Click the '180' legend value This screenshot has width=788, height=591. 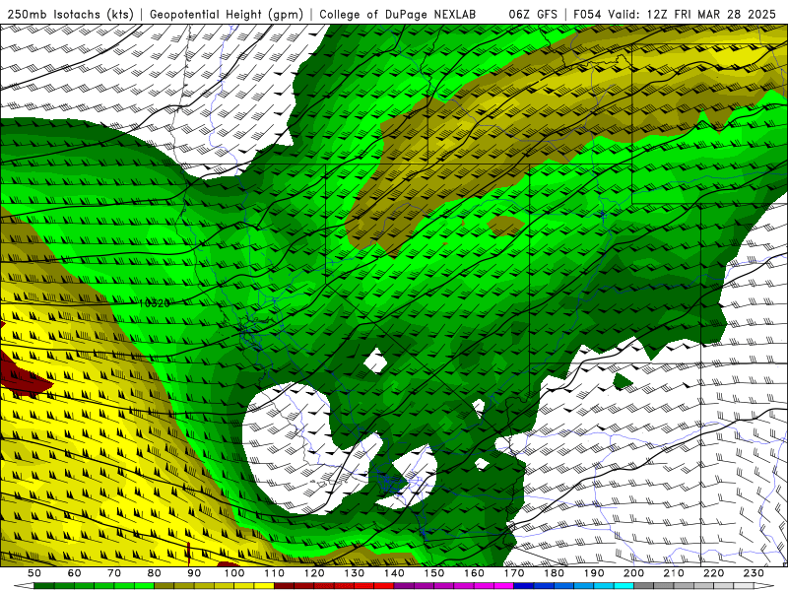click(x=554, y=573)
